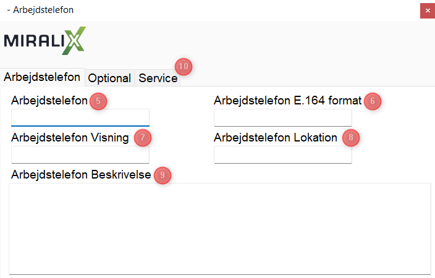The width and height of the screenshot is (435, 278).
Task: Click the Arbejdstelefon E.164 format field
Action: tap(282, 117)
